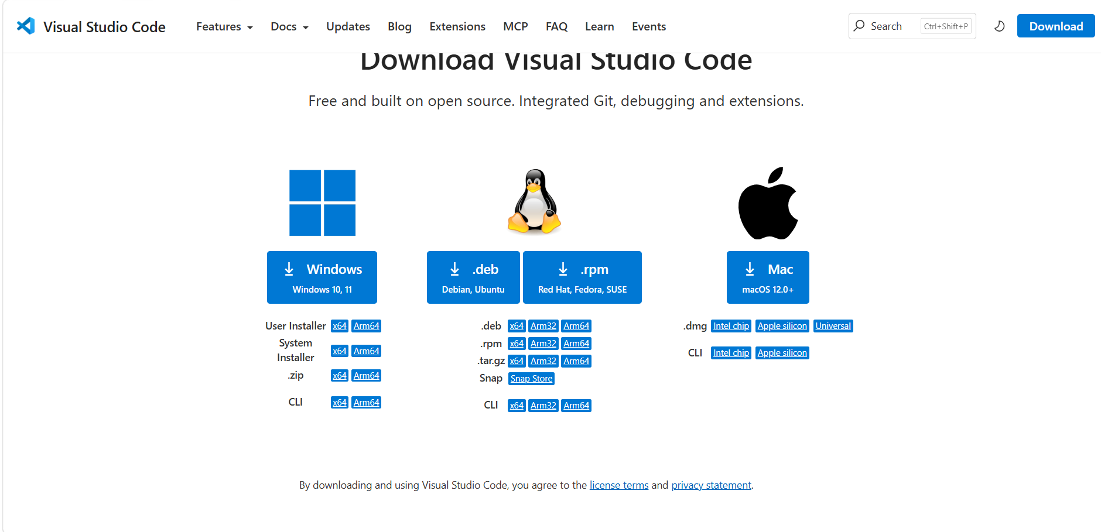Select Linux .tar.gz Arm64 link

click(576, 361)
